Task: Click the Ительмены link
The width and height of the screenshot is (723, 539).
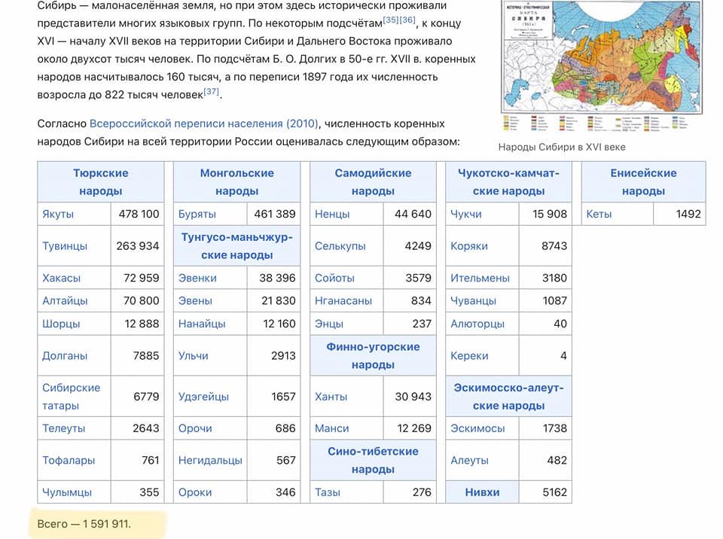Action: pos(480,278)
